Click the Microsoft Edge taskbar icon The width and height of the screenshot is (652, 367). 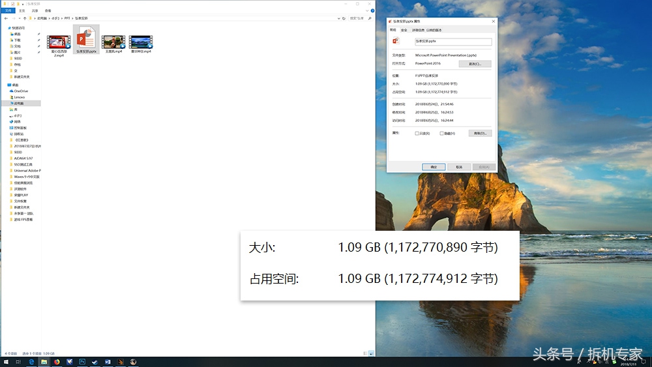(x=32, y=361)
